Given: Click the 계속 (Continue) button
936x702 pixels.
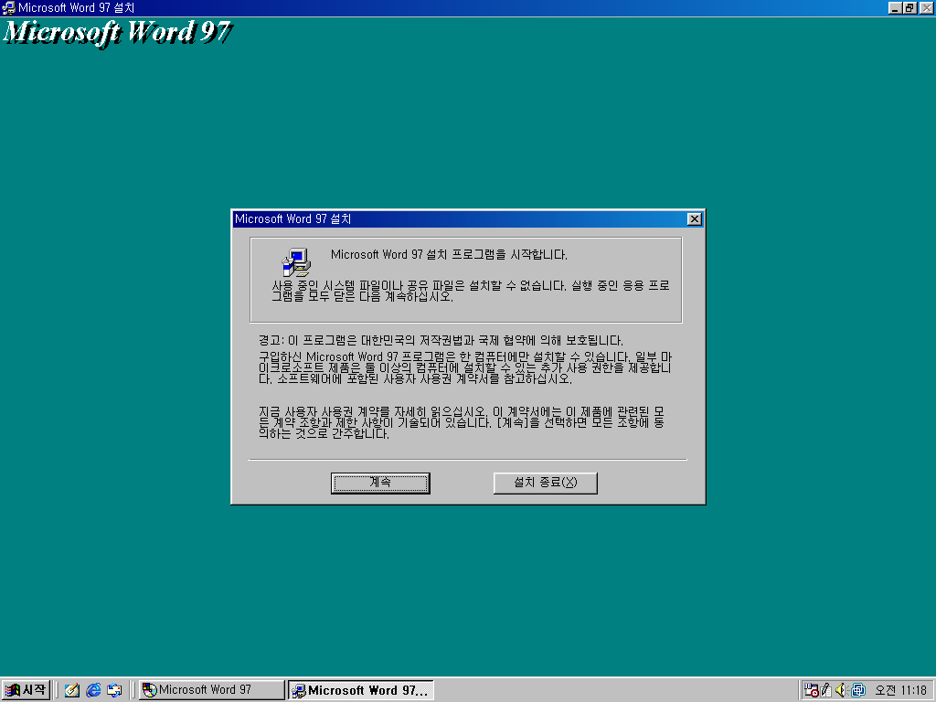Looking at the screenshot, I should tap(380, 483).
